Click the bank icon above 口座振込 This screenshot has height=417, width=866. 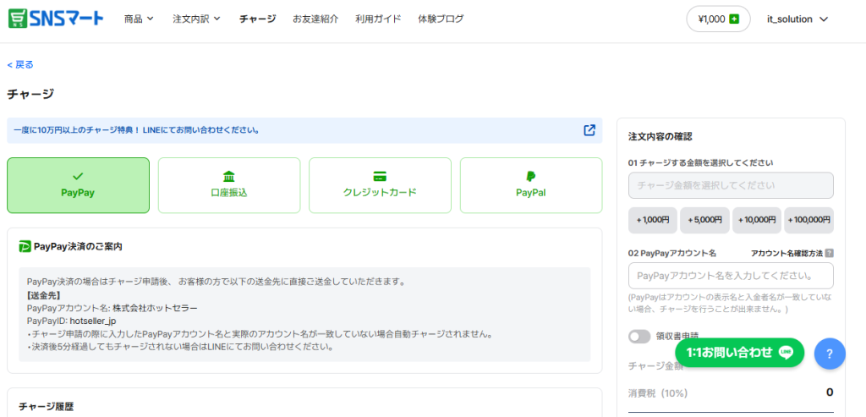pyautogui.click(x=228, y=176)
